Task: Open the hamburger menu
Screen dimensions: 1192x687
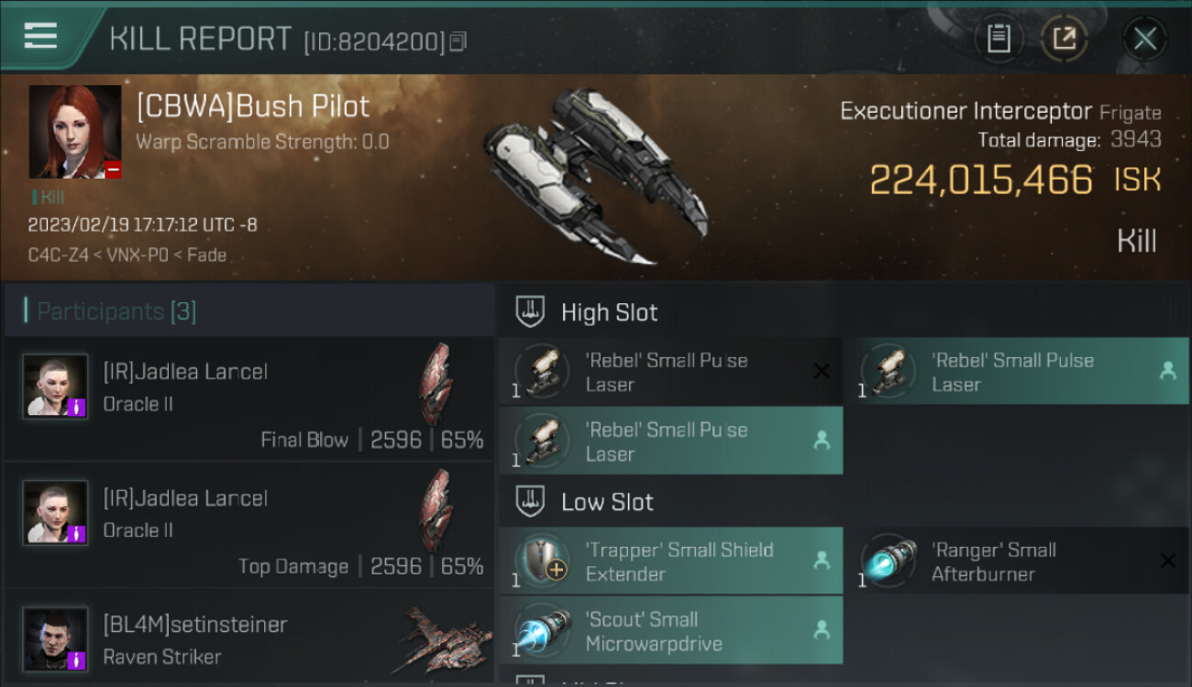Action: 40,36
